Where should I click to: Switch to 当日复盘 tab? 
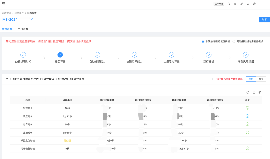[23, 29]
